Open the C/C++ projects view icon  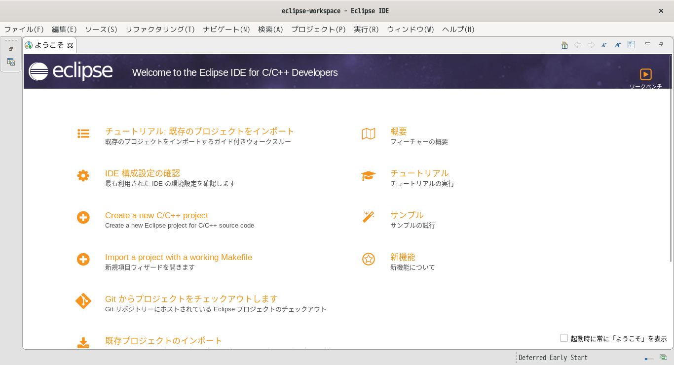[11, 62]
